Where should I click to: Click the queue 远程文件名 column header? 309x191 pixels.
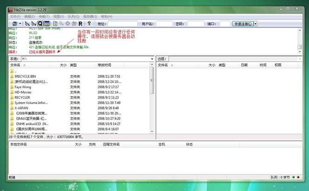tap(111, 144)
